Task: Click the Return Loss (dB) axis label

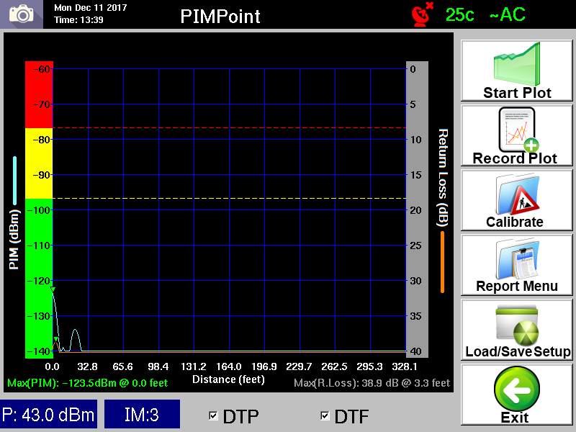Action: point(443,178)
